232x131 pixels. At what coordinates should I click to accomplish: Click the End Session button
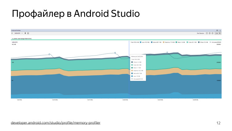coord(200,33)
